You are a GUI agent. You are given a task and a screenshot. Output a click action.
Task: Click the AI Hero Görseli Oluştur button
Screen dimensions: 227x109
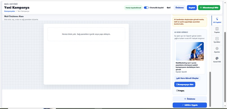[x=187, y=78]
